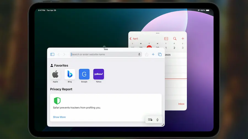
Task: Click Safari's back arrow
Action: [58, 54]
